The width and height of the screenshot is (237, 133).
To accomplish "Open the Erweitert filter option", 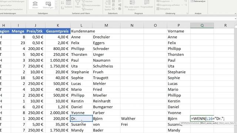I will [x=87, y=9].
